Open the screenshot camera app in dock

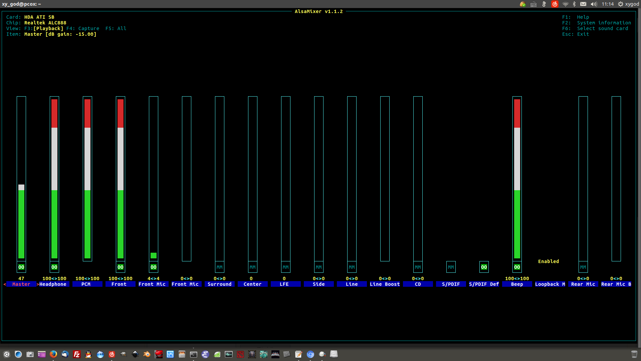coord(30,354)
